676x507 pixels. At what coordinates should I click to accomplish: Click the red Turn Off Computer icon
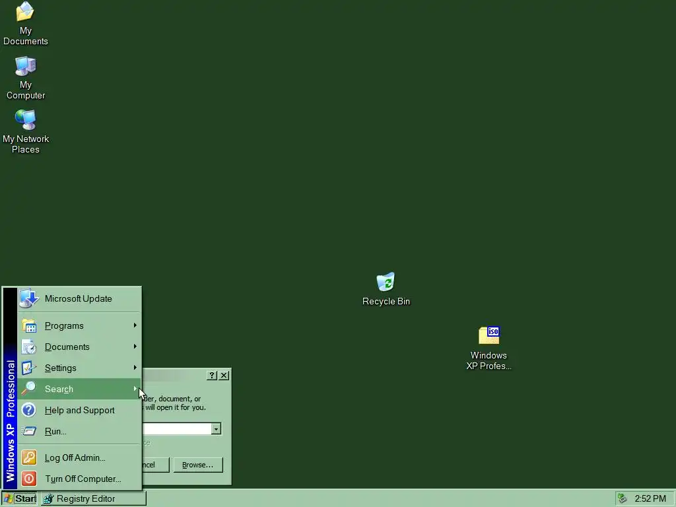coord(29,479)
